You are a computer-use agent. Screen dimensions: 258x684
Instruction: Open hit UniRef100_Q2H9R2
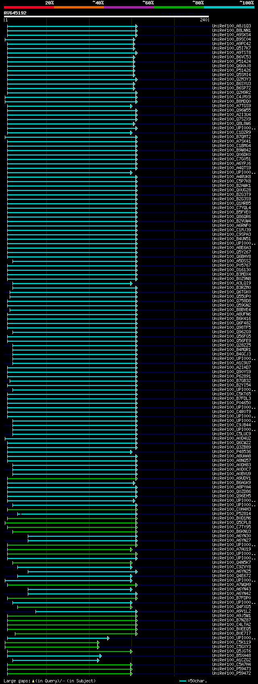coord(231,93)
